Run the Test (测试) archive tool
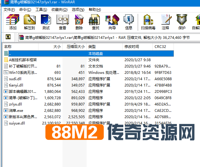 pos(46,20)
